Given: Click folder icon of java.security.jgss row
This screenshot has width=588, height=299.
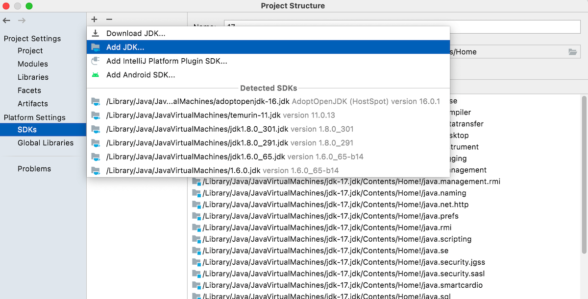Looking at the screenshot, I should [196, 262].
